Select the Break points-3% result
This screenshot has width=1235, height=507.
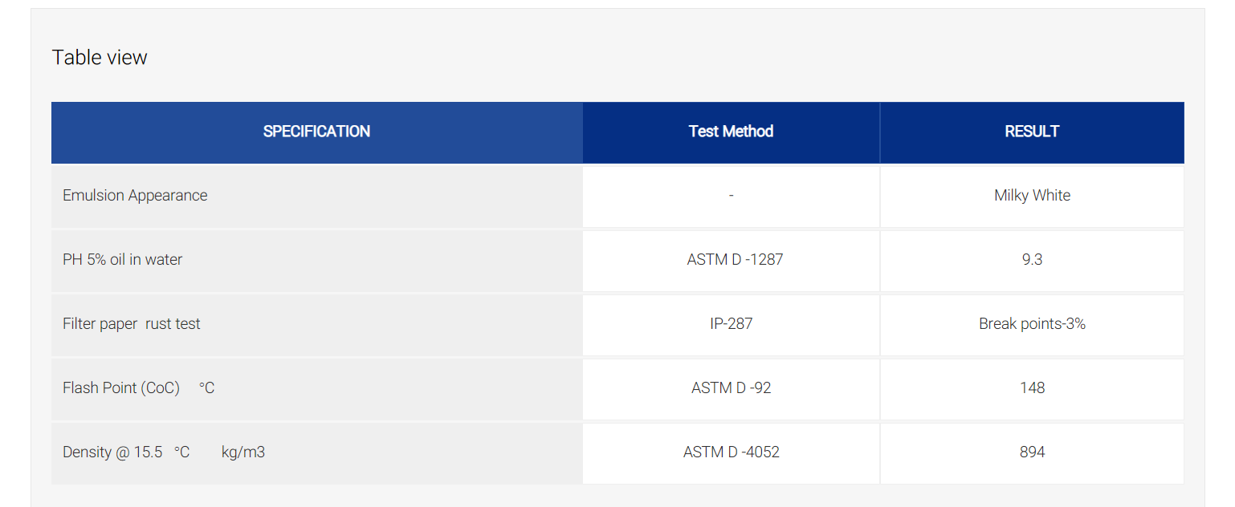pos(1032,324)
